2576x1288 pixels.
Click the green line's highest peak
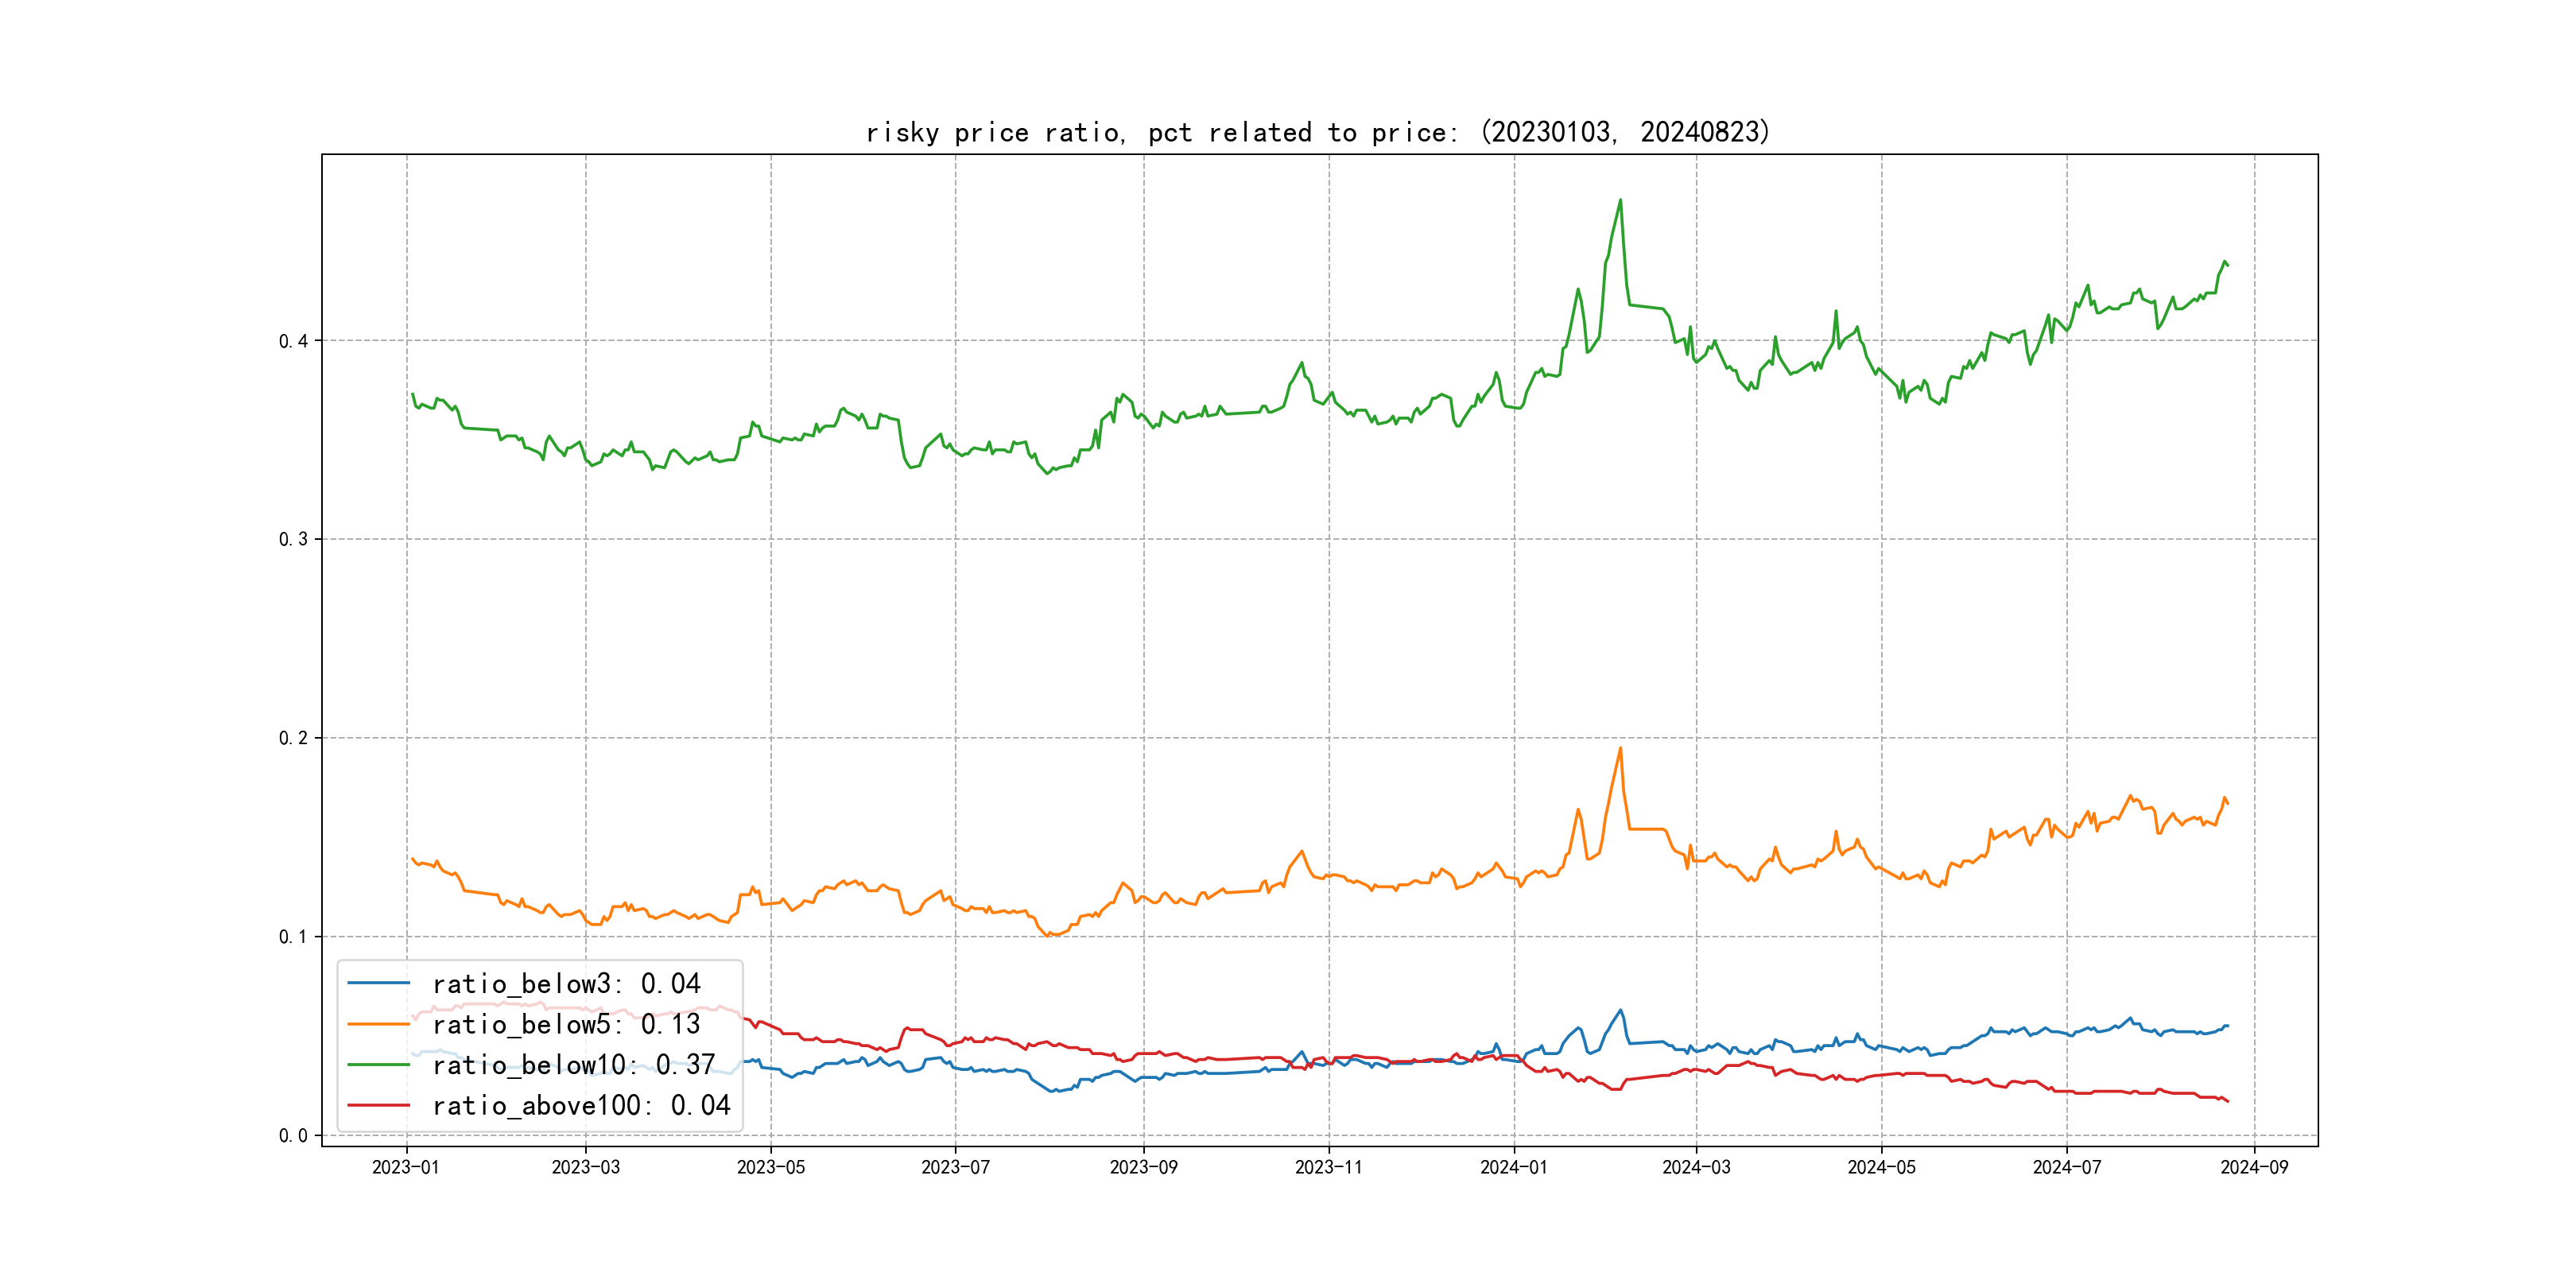[x=1620, y=200]
